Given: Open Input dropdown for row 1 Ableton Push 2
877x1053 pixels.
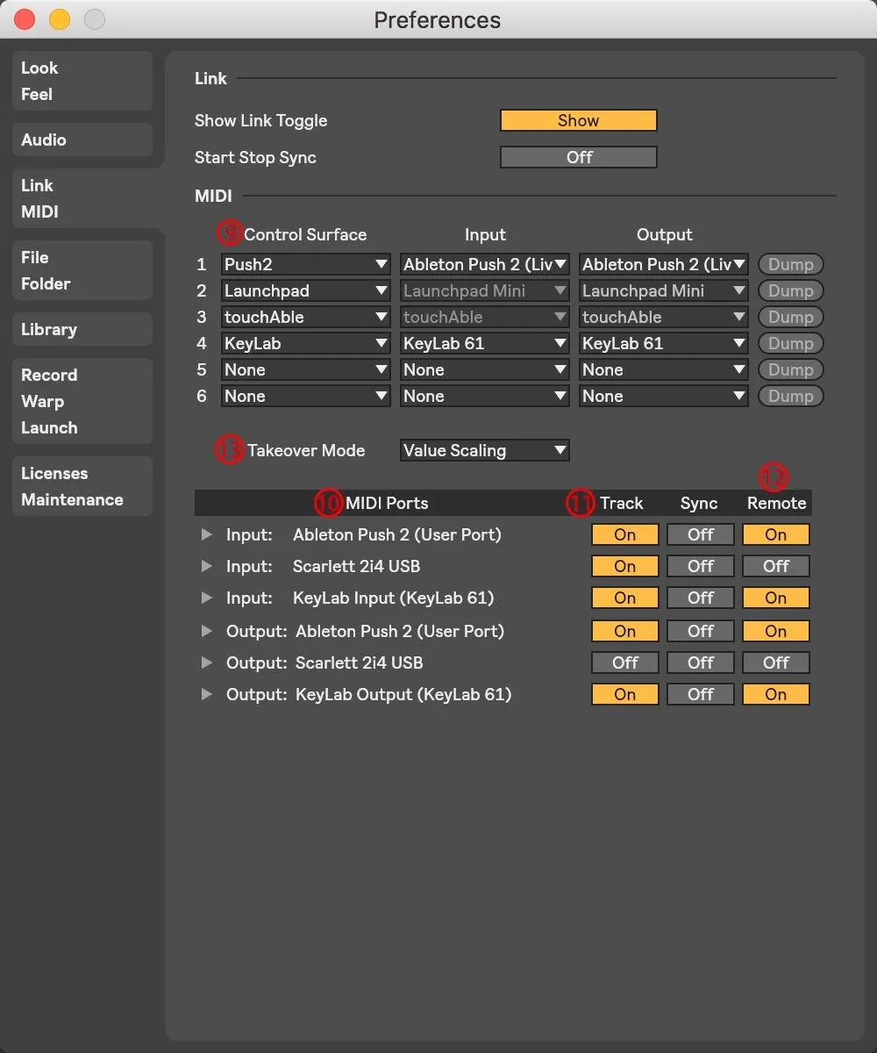Looking at the screenshot, I should [x=485, y=264].
